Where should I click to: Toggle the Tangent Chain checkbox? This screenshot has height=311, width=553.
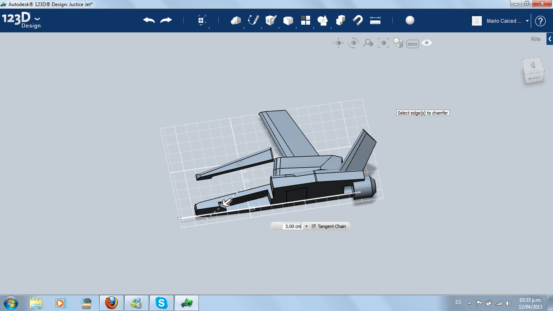point(314,226)
